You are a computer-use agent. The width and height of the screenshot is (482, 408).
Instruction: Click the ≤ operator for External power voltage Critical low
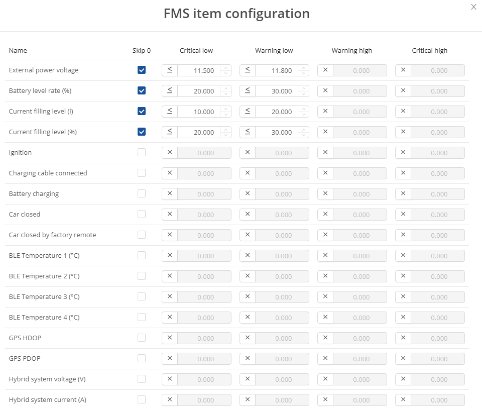click(170, 70)
